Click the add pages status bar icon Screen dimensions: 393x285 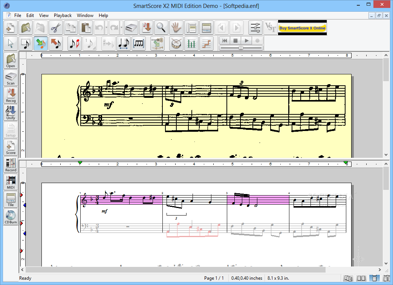coord(348,278)
